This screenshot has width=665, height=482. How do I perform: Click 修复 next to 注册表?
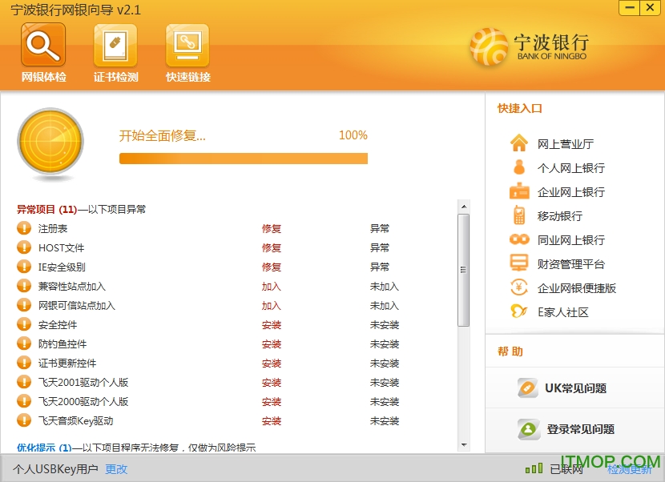[271, 229]
